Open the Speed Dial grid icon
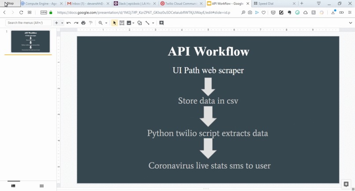Viewport: 355px width, 191px height. click(30, 12)
